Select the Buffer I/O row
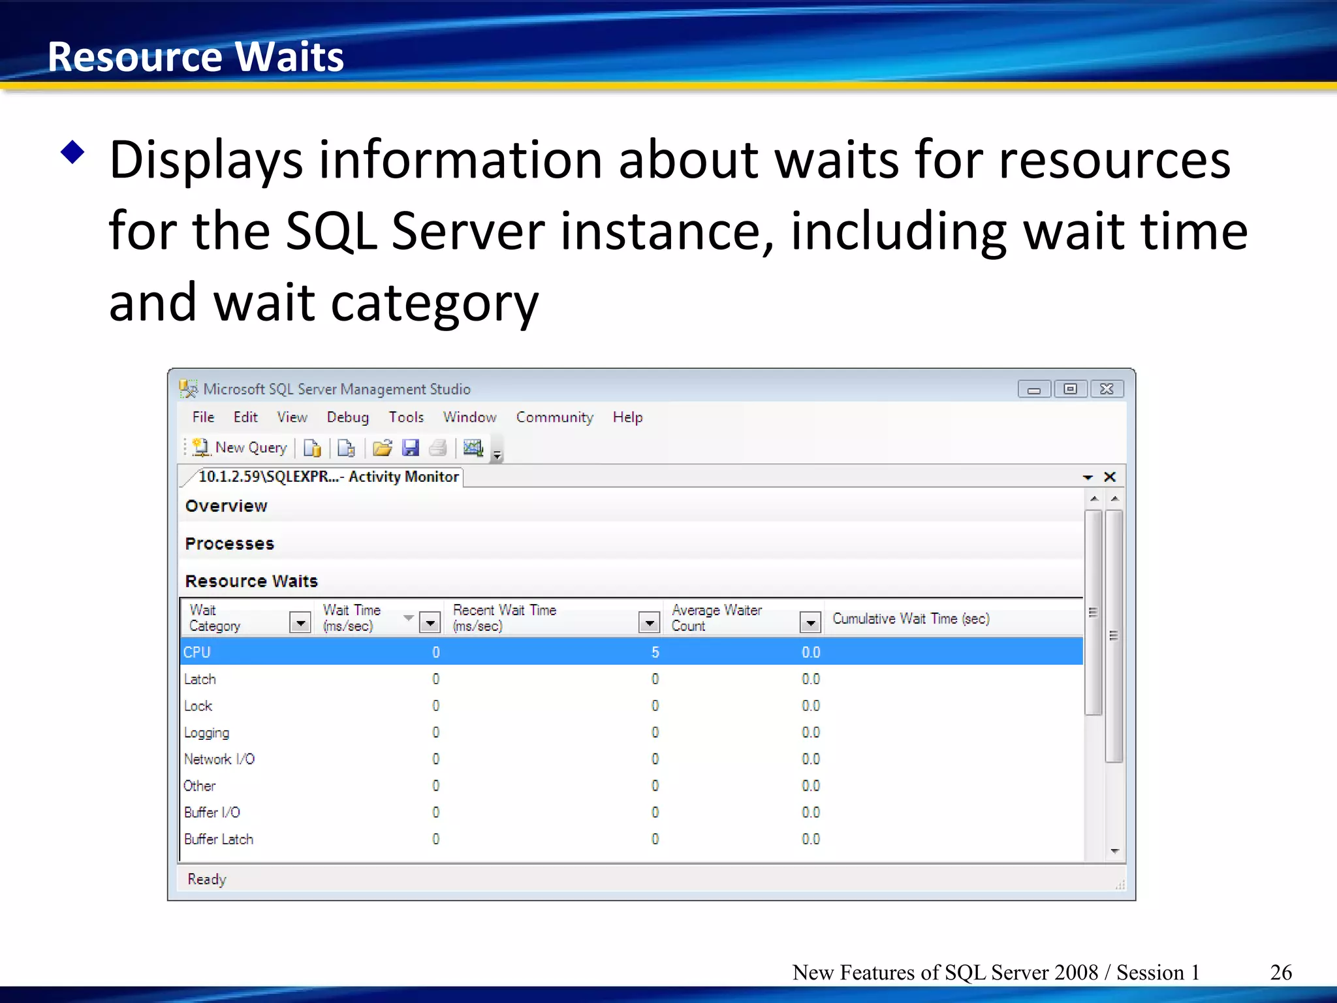This screenshot has height=1003, width=1337. click(631, 812)
